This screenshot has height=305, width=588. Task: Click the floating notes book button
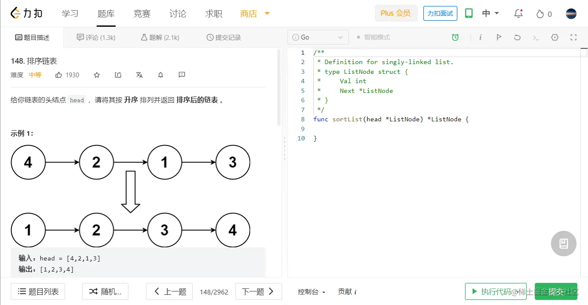pyautogui.click(x=564, y=243)
